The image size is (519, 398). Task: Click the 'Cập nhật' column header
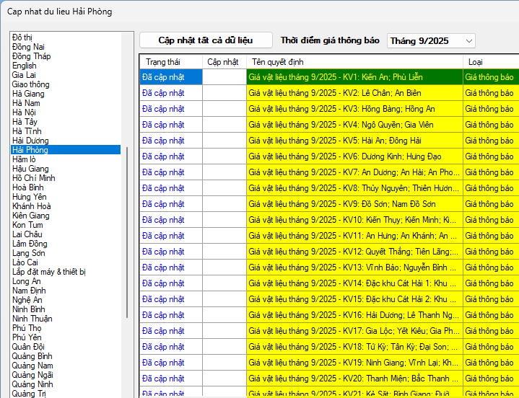223,62
